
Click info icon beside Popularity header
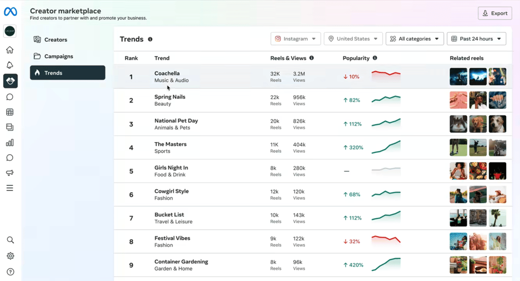point(375,58)
